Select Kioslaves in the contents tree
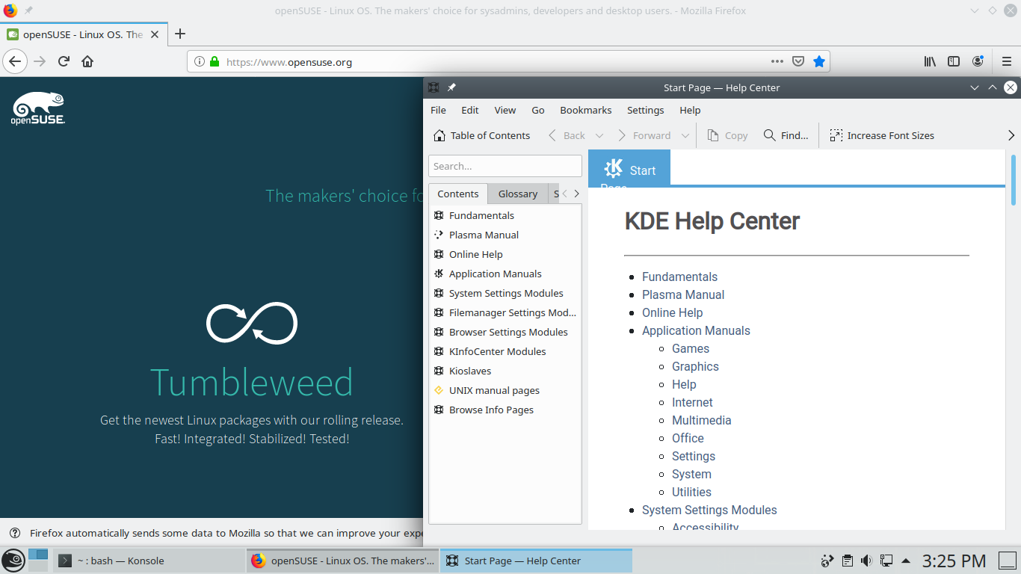 tap(470, 371)
